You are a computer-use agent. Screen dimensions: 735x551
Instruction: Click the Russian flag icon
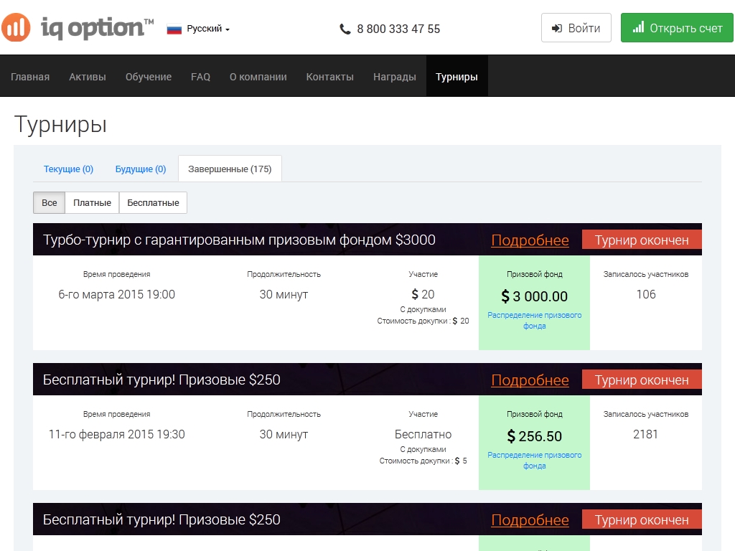pyautogui.click(x=174, y=29)
